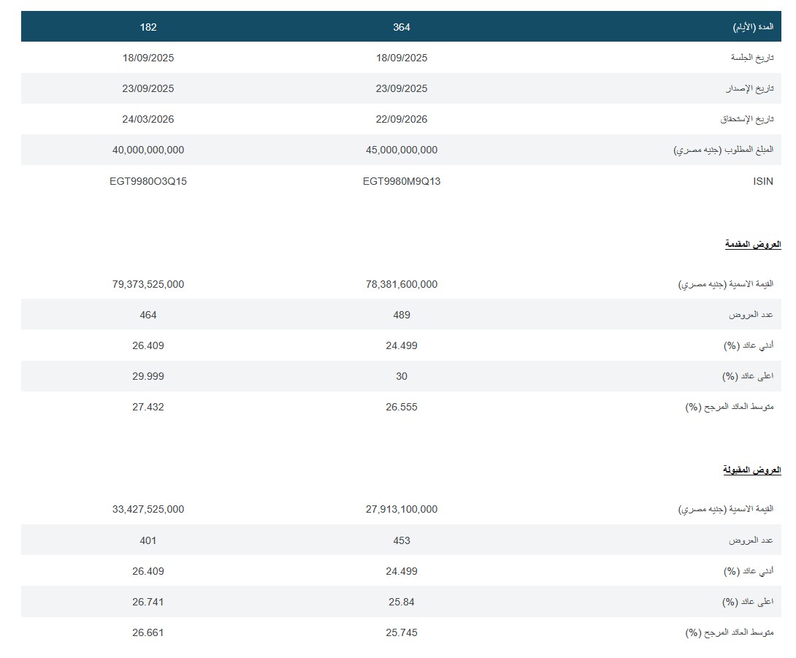Select 24.499 lowest yield under العروض المقدمة
Viewport: 796px width, 658px height.
pyautogui.click(x=402, y=345)
